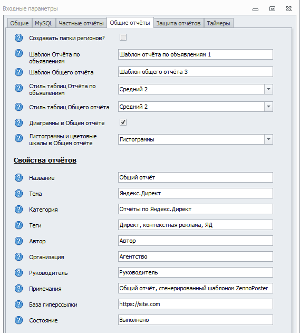Open Стиль таблиц Общего отчёта dropdown
This screenshot has height=333, width=300.
tap(268, 107)
